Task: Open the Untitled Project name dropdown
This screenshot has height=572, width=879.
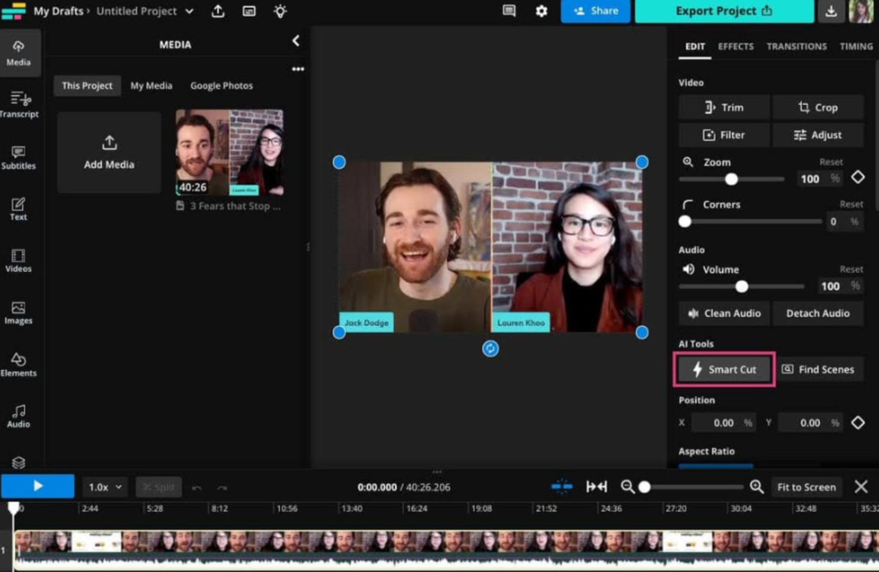Action: 190,12
